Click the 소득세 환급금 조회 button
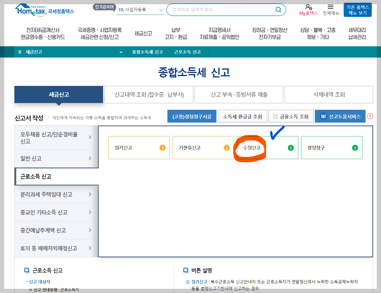381x293 pixels. click(242, 116)
